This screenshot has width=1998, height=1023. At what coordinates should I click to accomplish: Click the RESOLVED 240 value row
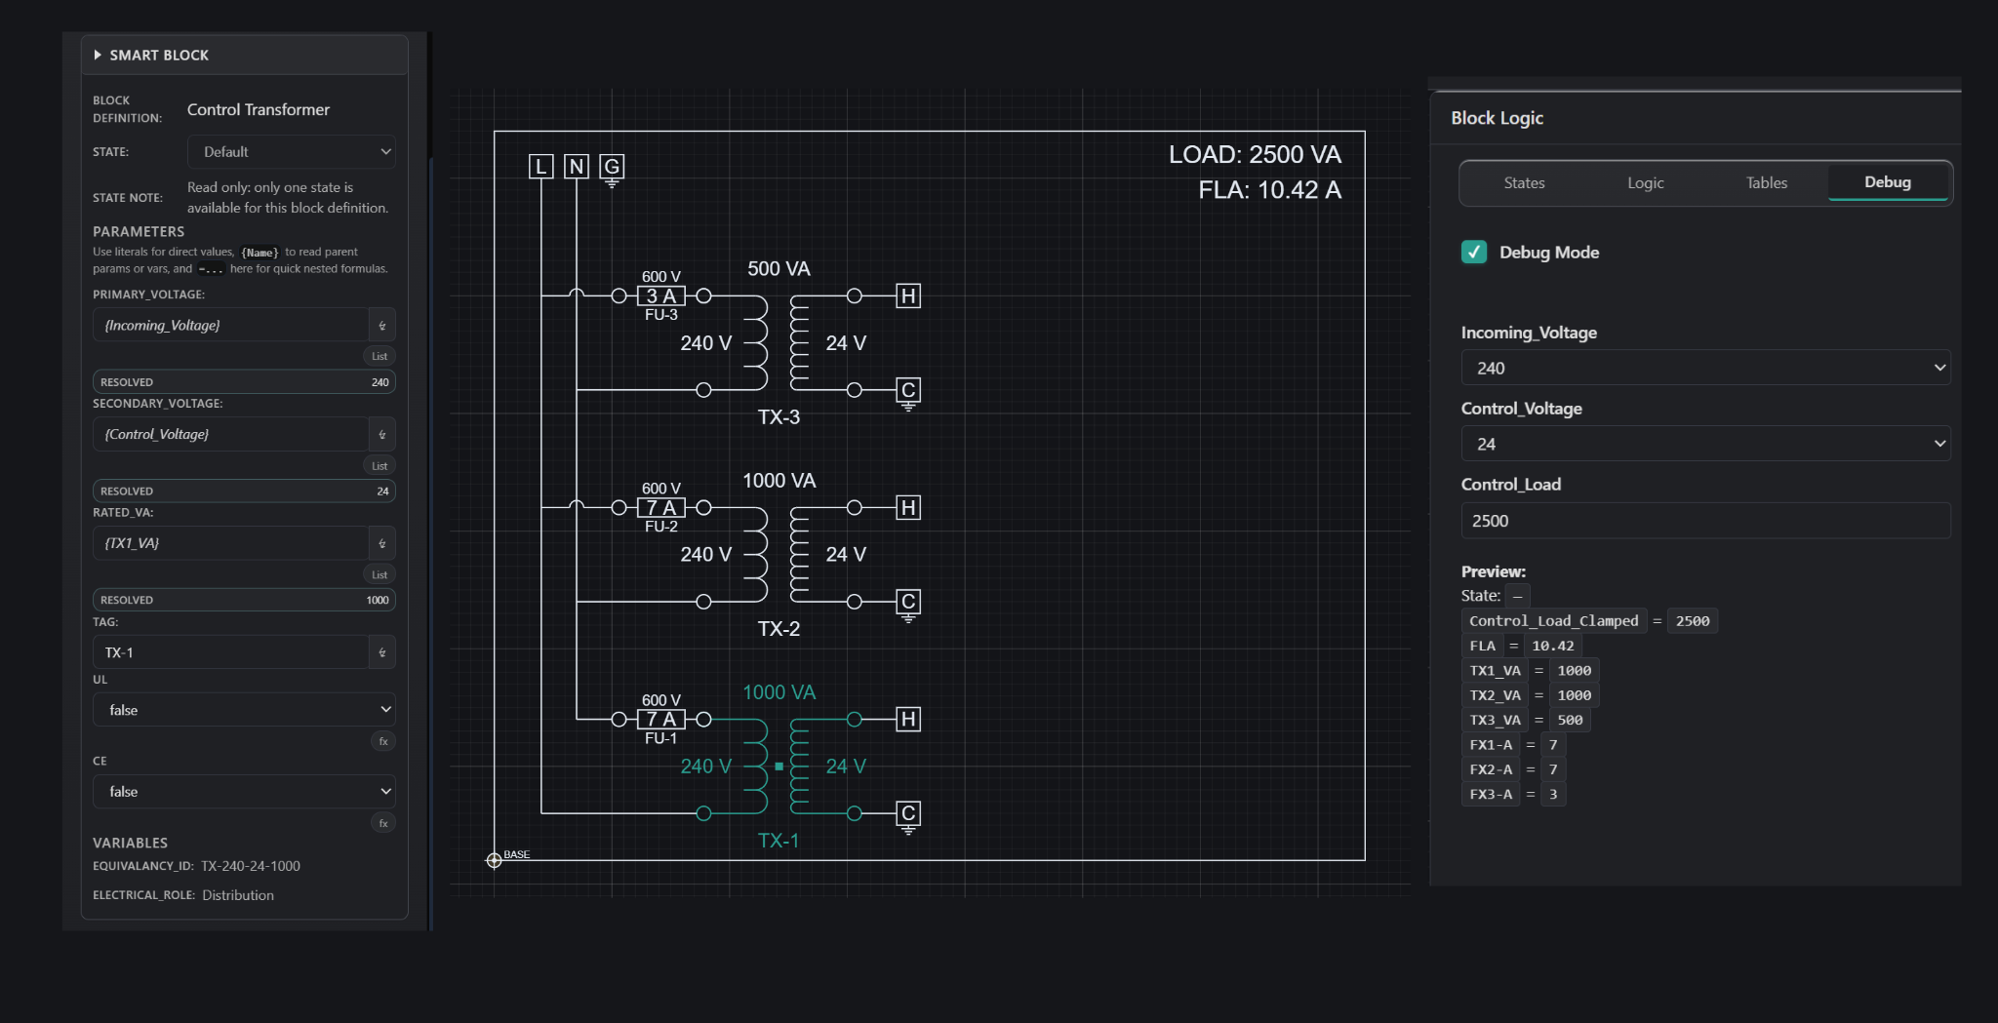click(x=244, y=382)
